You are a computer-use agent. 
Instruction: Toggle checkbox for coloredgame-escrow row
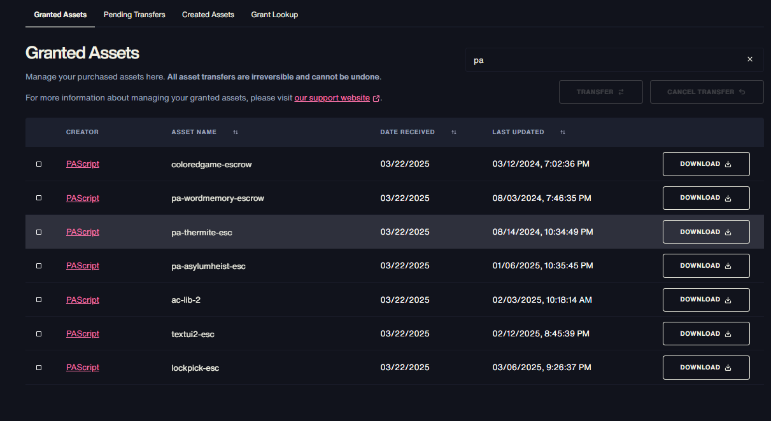tap(39, 164)
